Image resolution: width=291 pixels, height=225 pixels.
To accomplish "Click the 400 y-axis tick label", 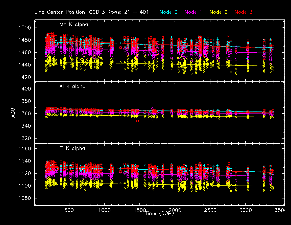I will click(x=26, y=89).
